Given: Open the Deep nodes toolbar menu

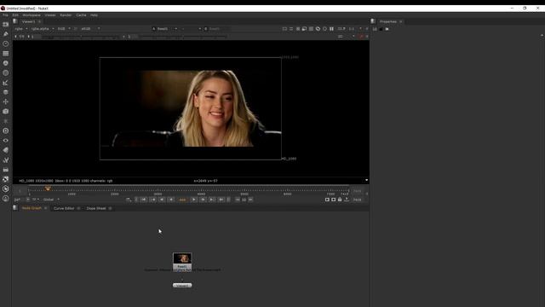Looking at the screenshot, I should [x=6, y=130].
